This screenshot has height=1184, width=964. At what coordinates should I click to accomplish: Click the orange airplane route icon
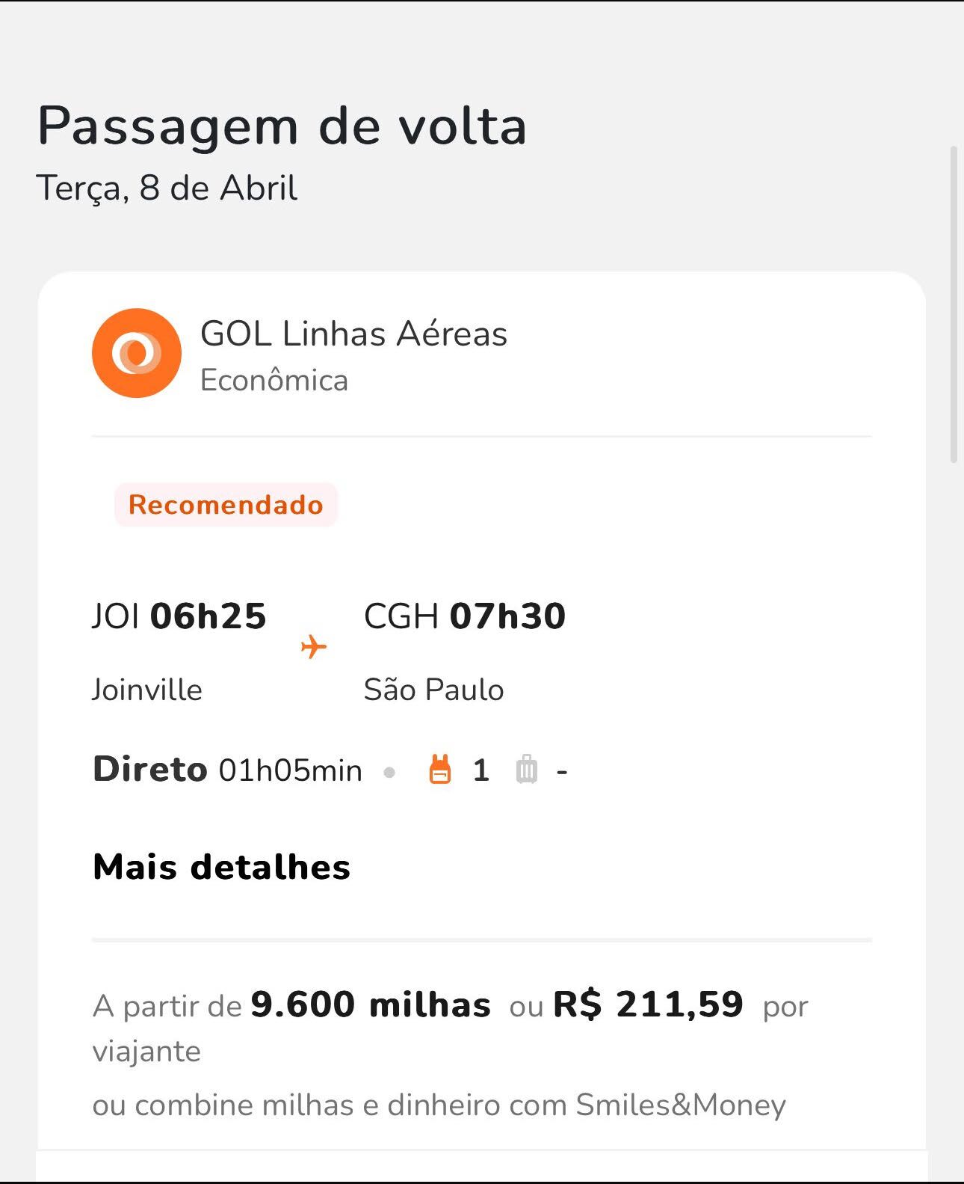tap(314, 646)
